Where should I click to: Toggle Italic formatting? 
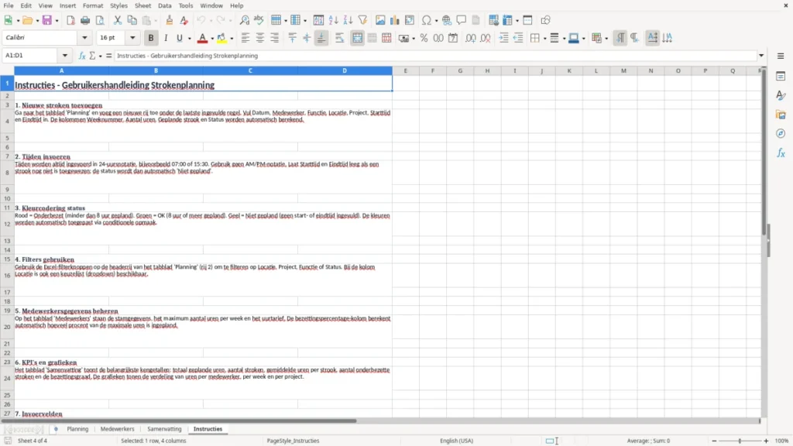166,38
